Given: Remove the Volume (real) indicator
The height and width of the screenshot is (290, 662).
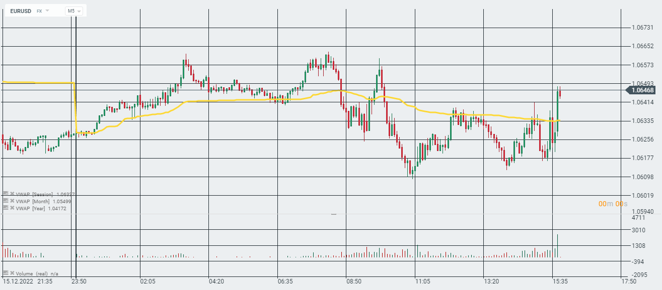Looking at the screenshot, I should coord(12,273).
